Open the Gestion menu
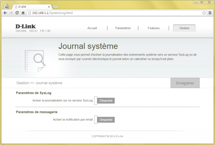Screen dimensions: 215x145 [x=184, y=28]
